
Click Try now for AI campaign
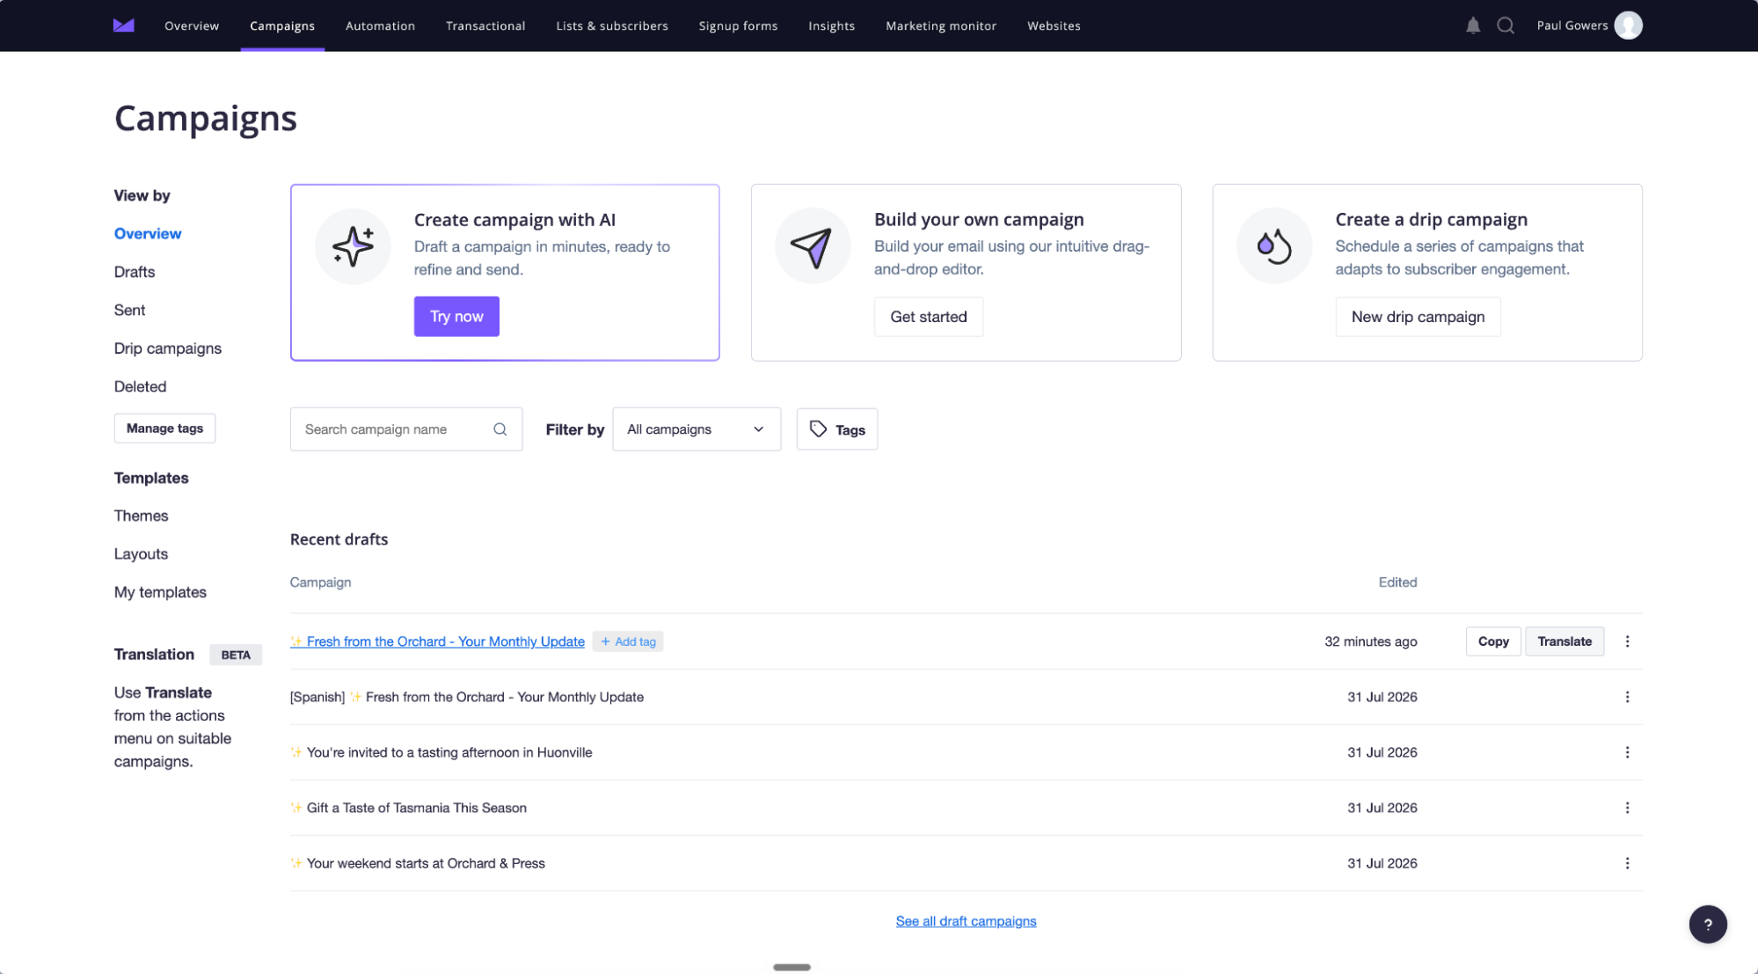[456, 317]
